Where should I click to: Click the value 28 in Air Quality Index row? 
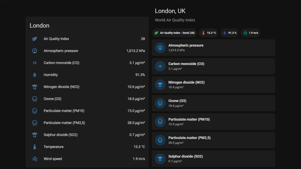click(143, 39)
